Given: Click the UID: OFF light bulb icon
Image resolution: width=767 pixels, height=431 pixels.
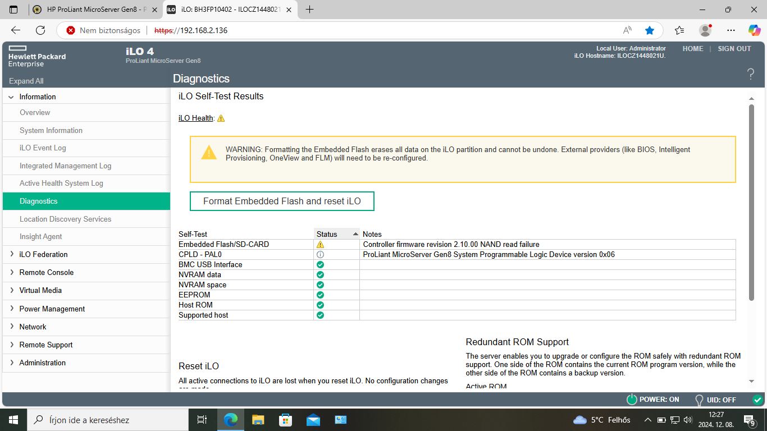Looking at the screenshot, I should pyautogui.click(x=699, y=400).
